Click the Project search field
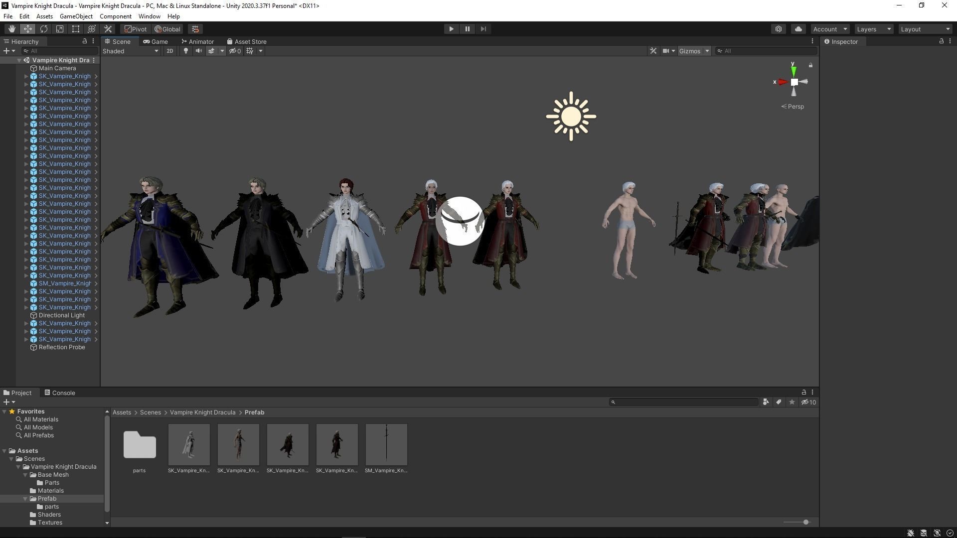Image resolution: width=957 pixels, height=538 pixels. pyautogui.click(x=684, y=402)
